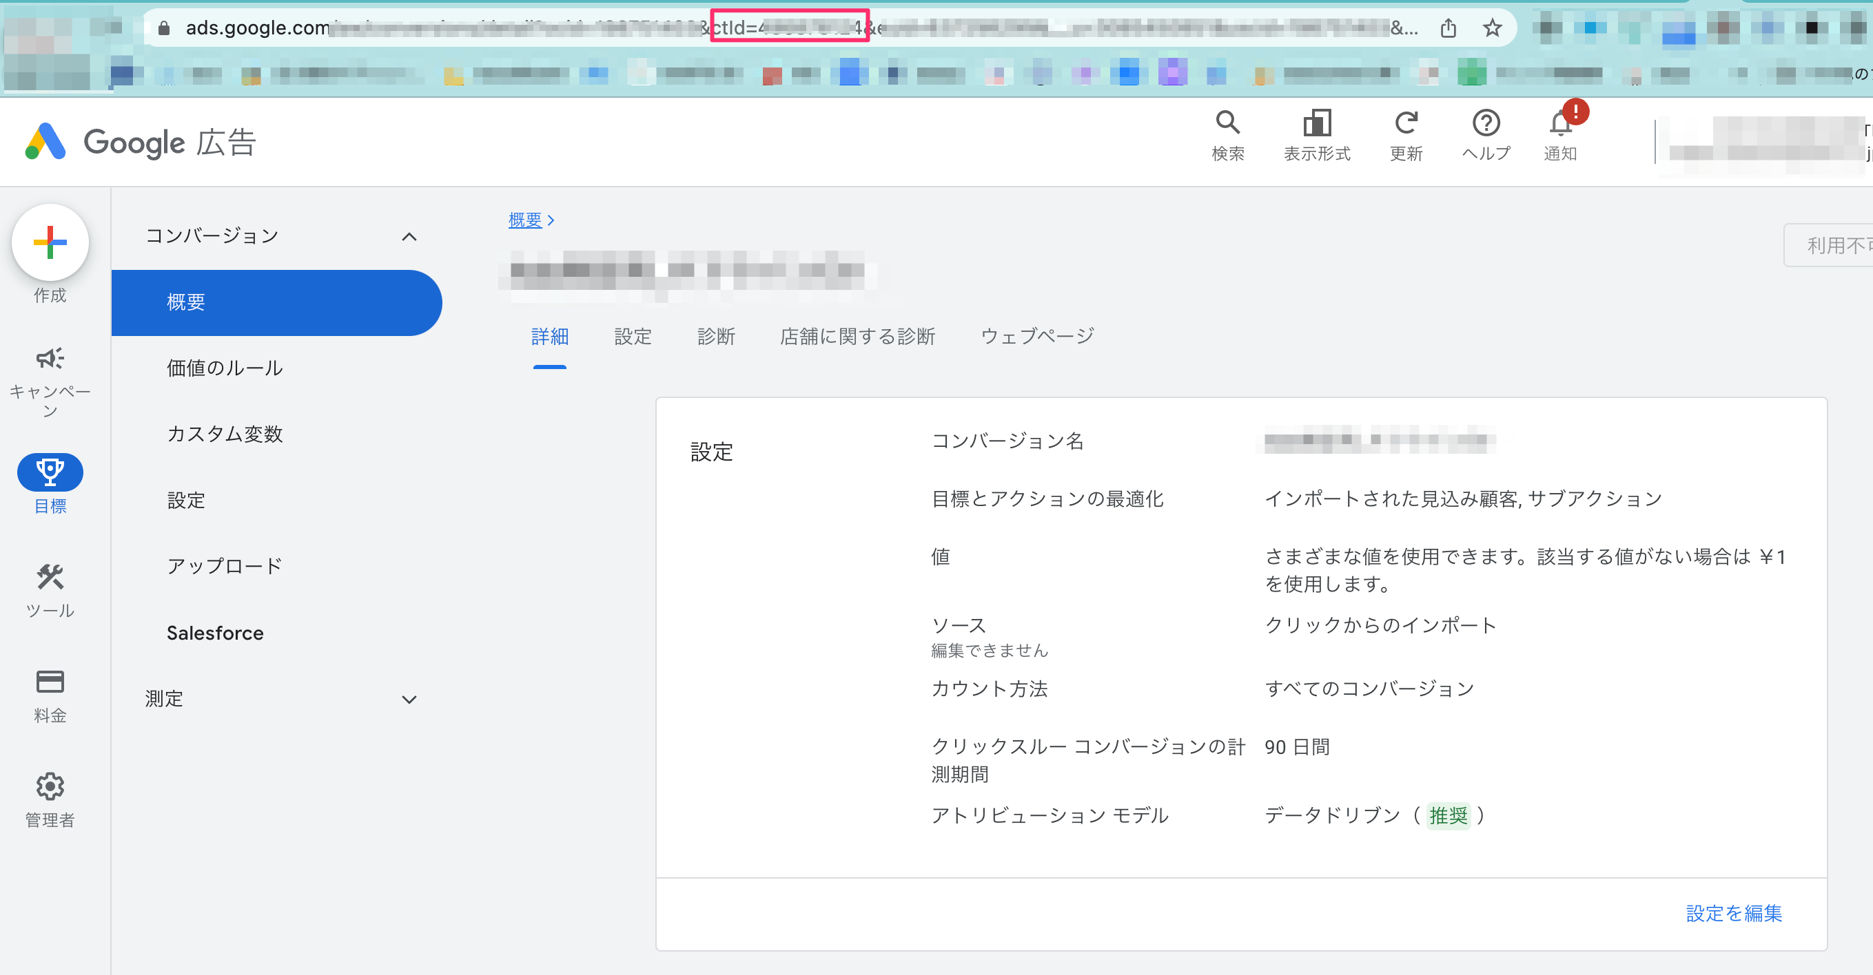This screenshot has height=975, width=1873.
Task: Open the 通知 notifications bell
Action: tap(1560, 122)
